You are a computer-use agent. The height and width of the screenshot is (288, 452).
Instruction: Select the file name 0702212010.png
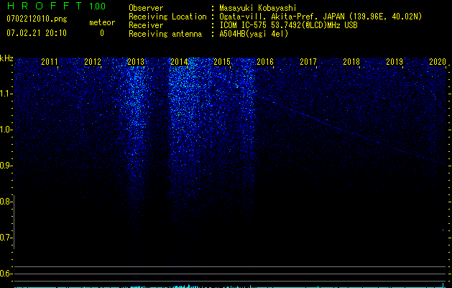[37, 19]
